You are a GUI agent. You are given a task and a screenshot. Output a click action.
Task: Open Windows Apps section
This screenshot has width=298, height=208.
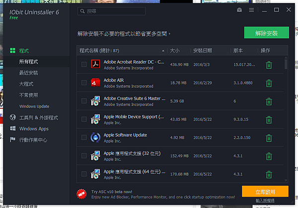[x=34, y=129]
